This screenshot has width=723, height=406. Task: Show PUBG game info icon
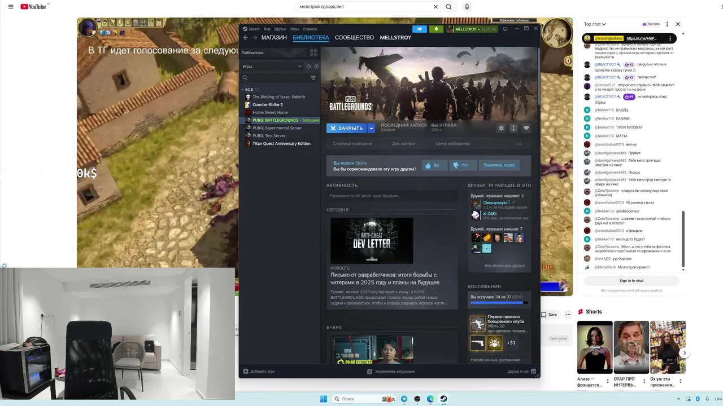[x=513, y=128]
